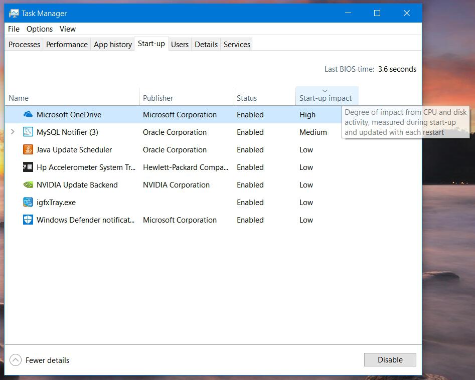Image resolution: width=475 pixels, height=380 pixels.
Task: Click the NVIDIA Corporation publisher cell
Action: coord(176,185)
